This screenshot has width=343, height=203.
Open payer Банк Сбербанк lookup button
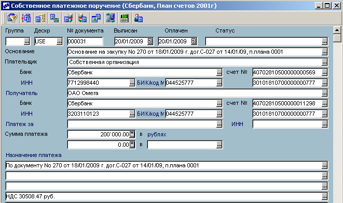219,72
